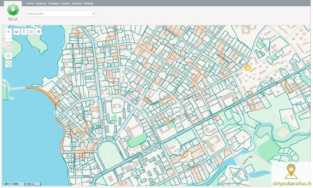
Task: Zoom in with the plus button
Action: pyautogui.click(x=8, y=32)
